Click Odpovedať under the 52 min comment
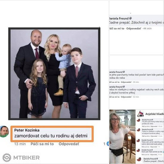164x164 pixels. coord(126,97)
